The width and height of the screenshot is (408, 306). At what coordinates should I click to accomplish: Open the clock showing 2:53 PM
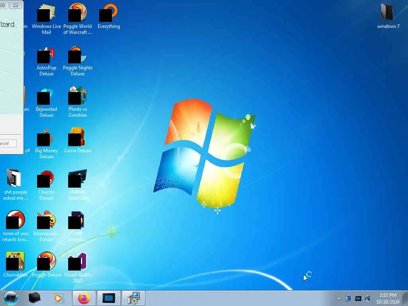tap(388, 295)
